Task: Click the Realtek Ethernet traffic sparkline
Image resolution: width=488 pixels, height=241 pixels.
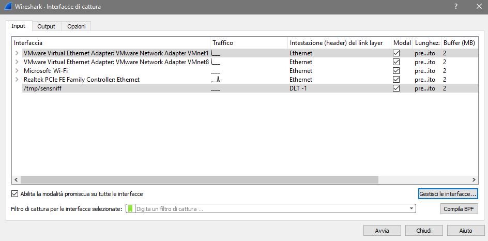Action: pos(216,80)
